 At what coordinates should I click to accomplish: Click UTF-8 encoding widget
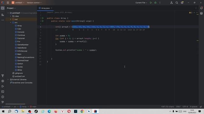tap(185, 107)
